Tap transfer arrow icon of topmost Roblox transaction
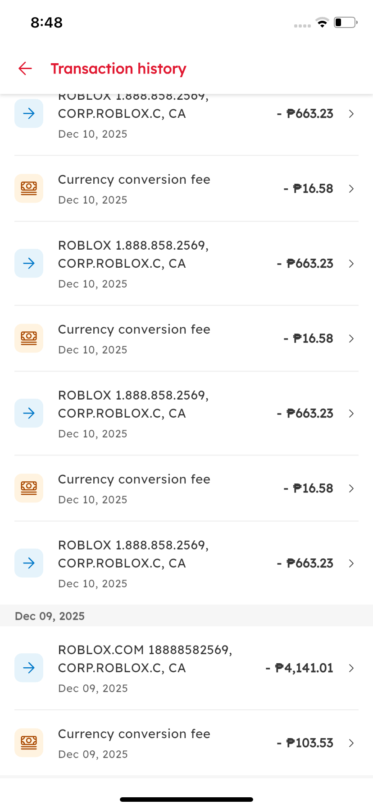 (29, 113)
